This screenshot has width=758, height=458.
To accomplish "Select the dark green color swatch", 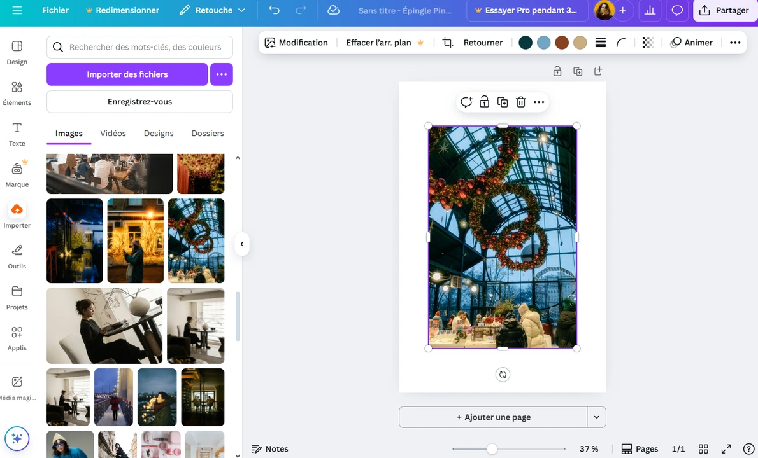I will click(525, 42).
